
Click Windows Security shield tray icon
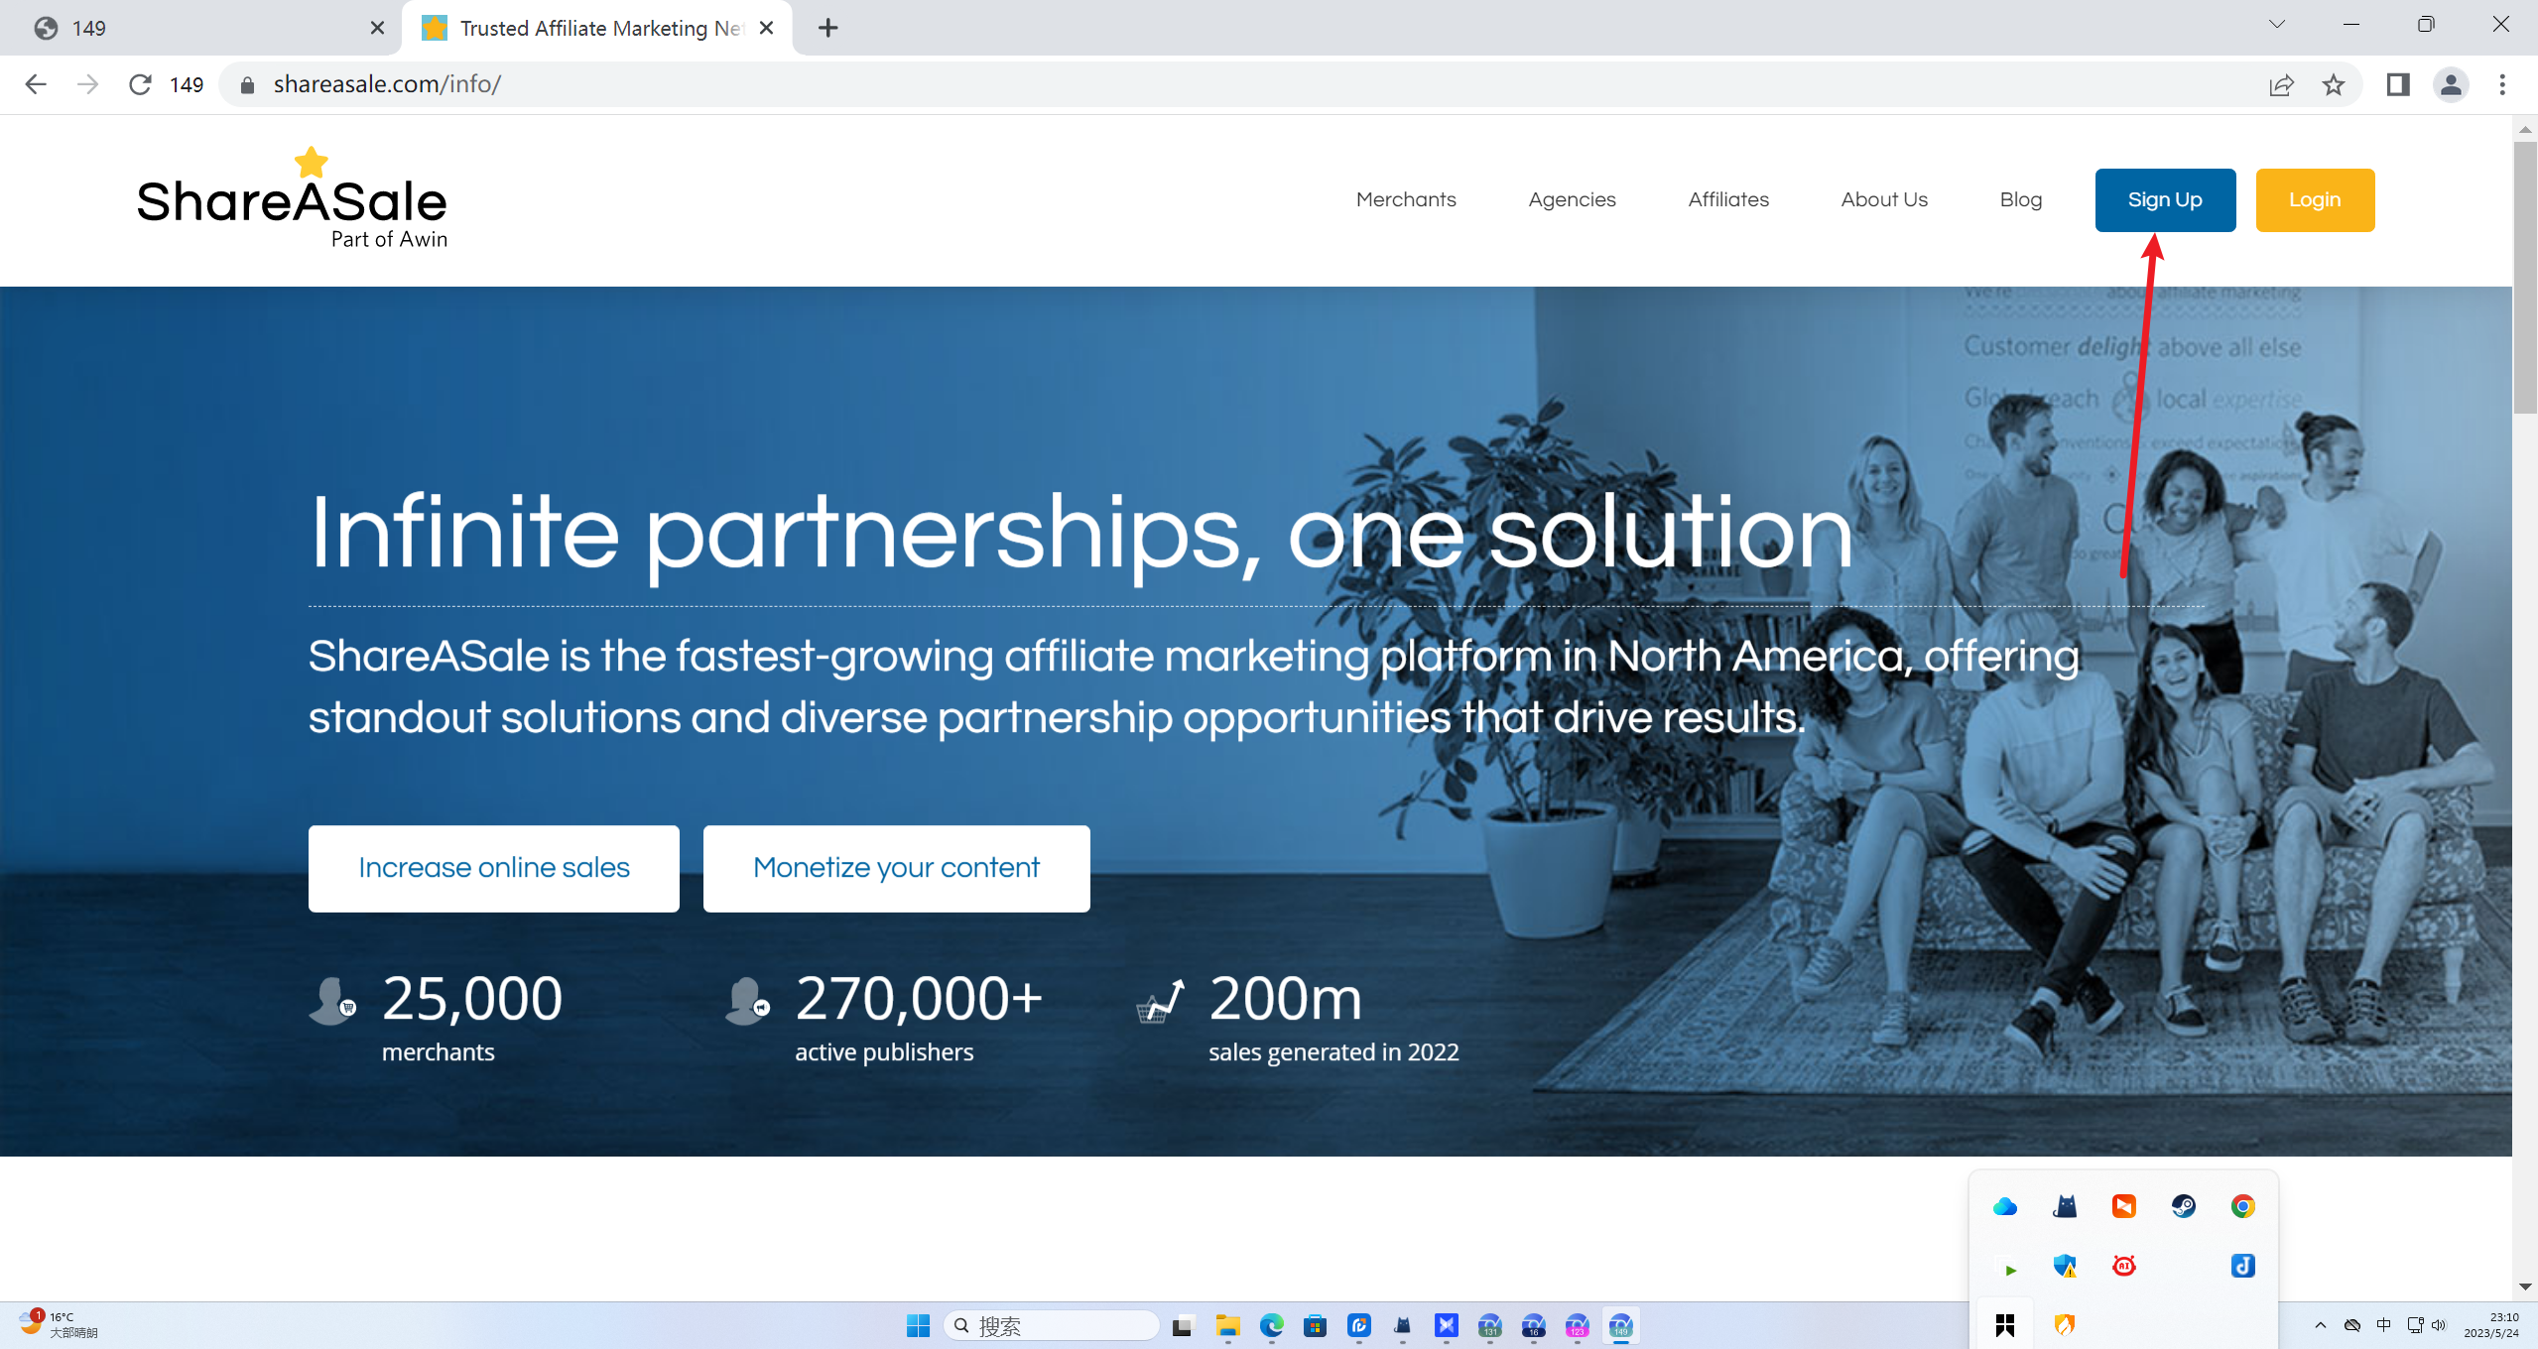2065,1266
